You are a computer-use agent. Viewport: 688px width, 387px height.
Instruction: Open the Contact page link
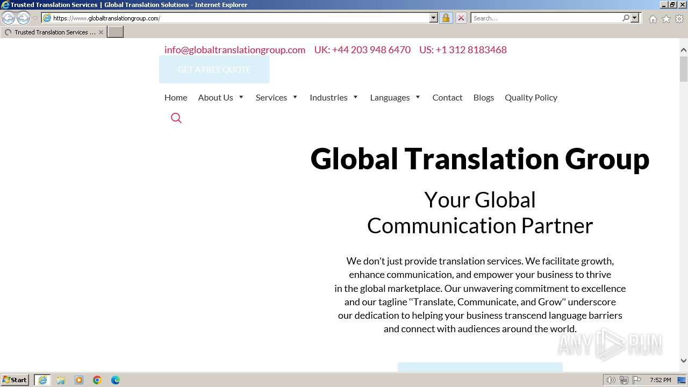pos(447,97)
